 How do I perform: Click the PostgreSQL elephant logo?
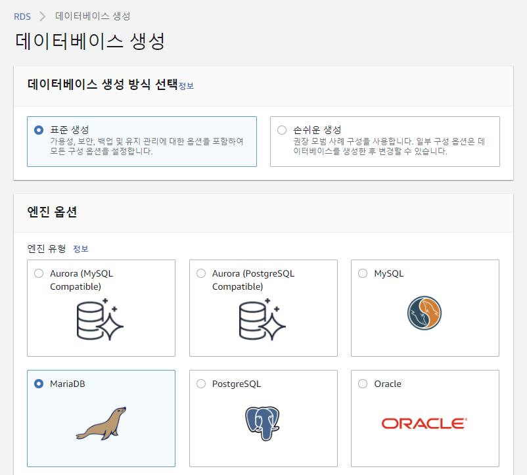[x=262, y=423]
